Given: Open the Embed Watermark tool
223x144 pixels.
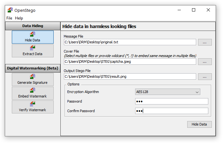Looking at the screenshot, I should pos(33,93).
